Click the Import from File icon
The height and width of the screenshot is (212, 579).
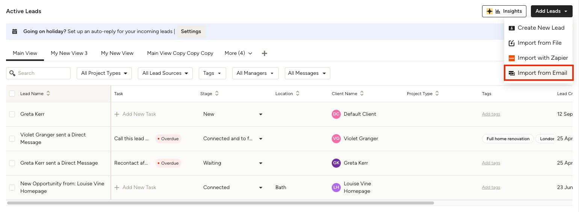pos(511,43)
